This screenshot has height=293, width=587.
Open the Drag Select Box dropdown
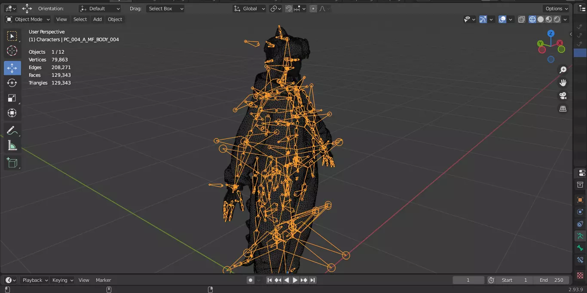point(165,9)
